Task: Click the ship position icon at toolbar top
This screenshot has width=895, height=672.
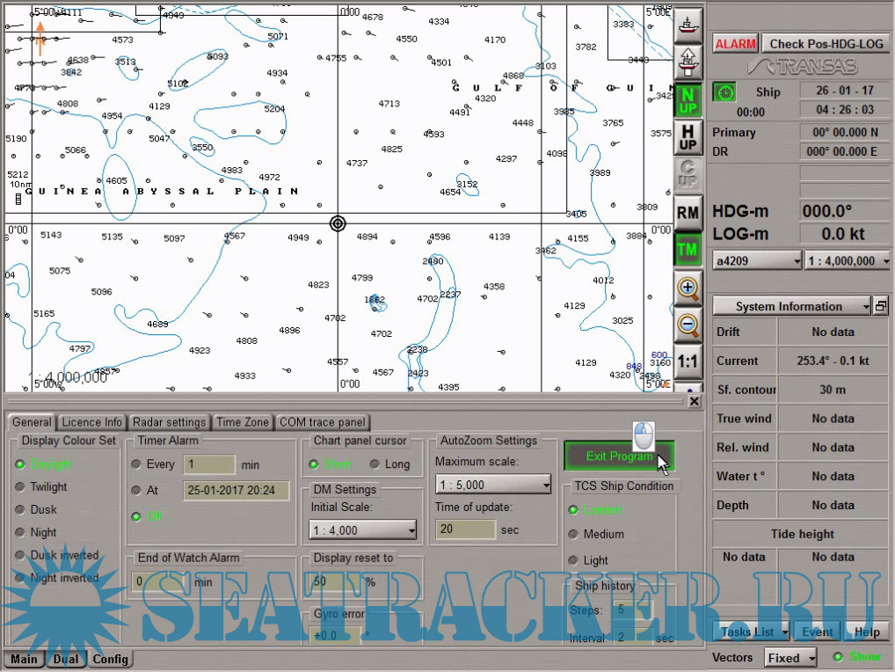Action: point(688,20)
